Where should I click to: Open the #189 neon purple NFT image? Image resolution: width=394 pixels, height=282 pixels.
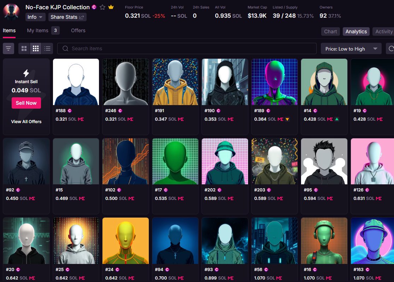[275, 82]
